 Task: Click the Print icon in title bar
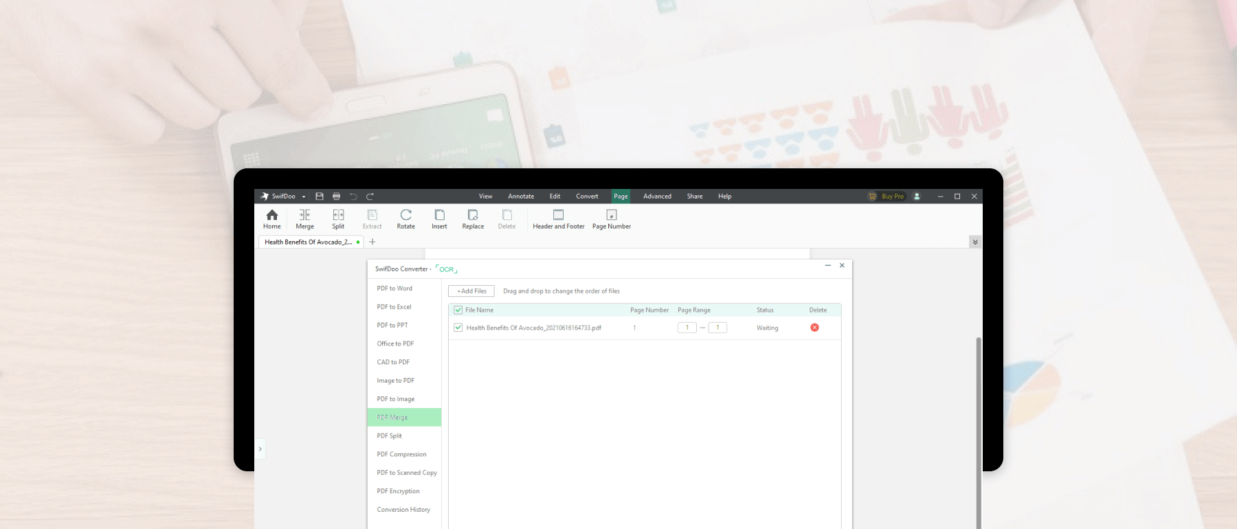[337, 196]
